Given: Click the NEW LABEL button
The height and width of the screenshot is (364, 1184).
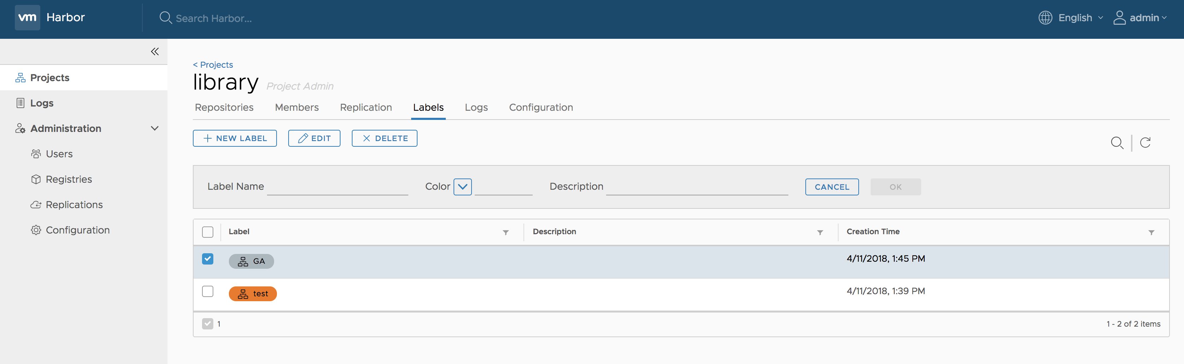Looking at the screenshot, I should [x=235, y=138].
